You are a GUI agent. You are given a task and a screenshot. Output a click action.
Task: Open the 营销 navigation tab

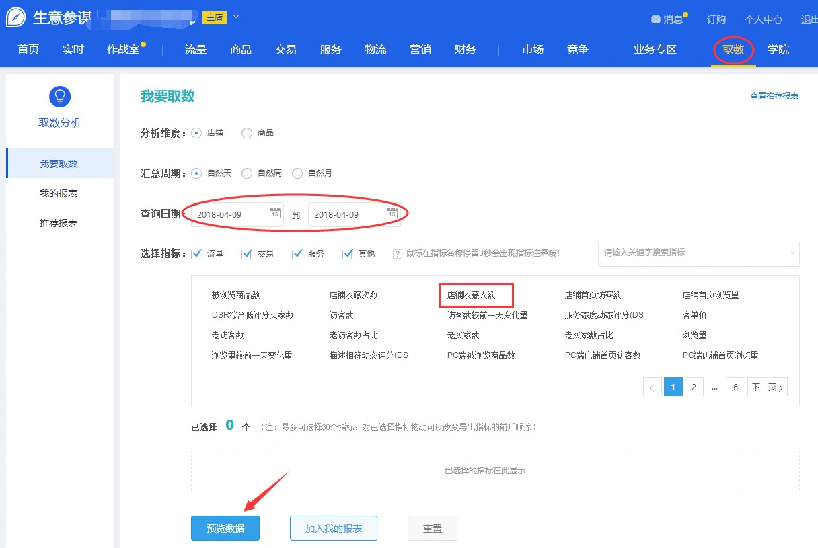click(x=420, y=50)
